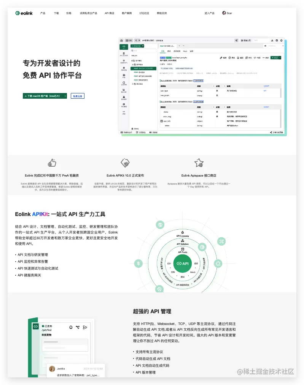Image resolution: width=304 pixels, height=385 pixels.
Task: Click the code brackets icon in the API toolbar
Action: pos(255,58)
